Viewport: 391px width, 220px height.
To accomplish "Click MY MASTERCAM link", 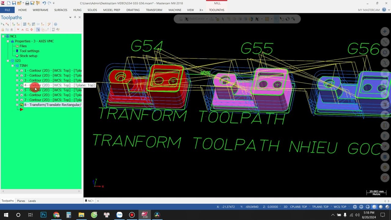I will click(x=369, y=10).
